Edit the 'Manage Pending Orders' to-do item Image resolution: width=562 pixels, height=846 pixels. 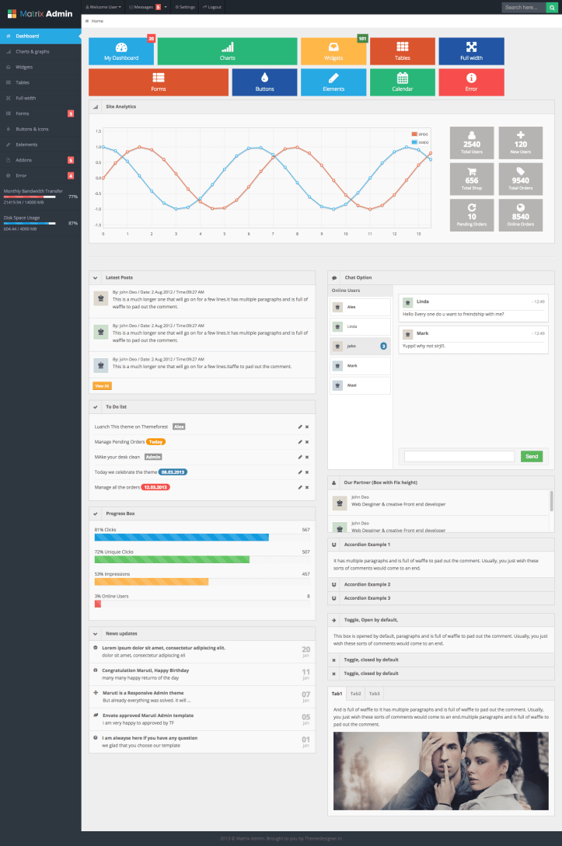(299, 441)
